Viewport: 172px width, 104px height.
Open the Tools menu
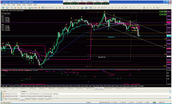click(x=24, y=5)
